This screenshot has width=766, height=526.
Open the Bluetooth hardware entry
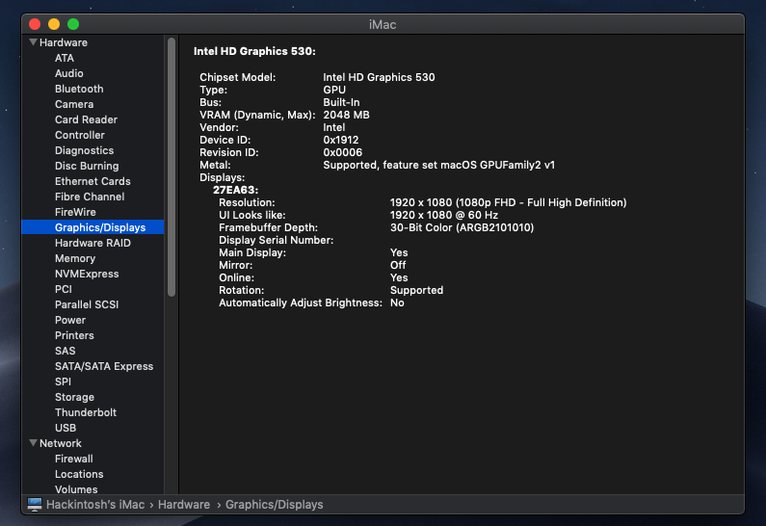79,89
